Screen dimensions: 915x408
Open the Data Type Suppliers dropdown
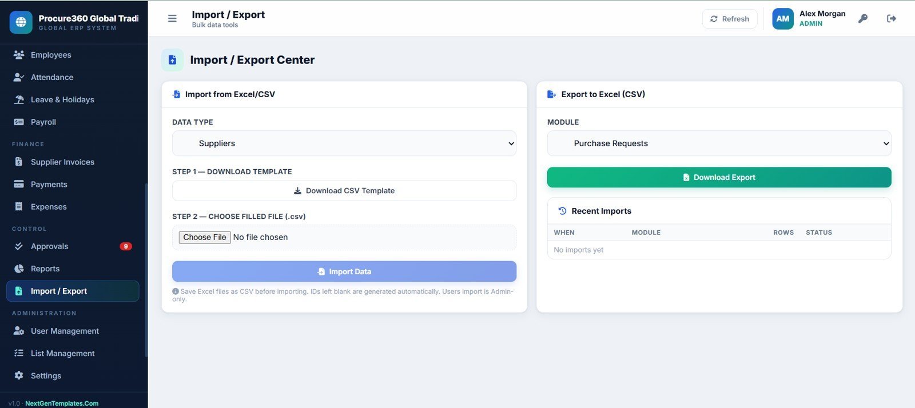click(344, 143)
